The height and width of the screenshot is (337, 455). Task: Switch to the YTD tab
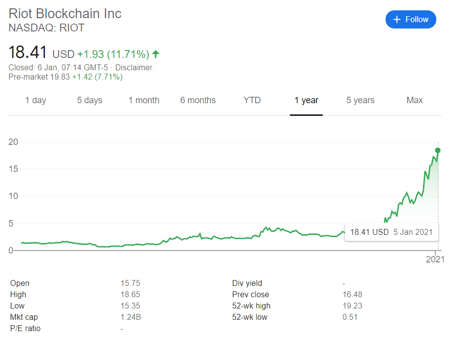click(252, 100)
